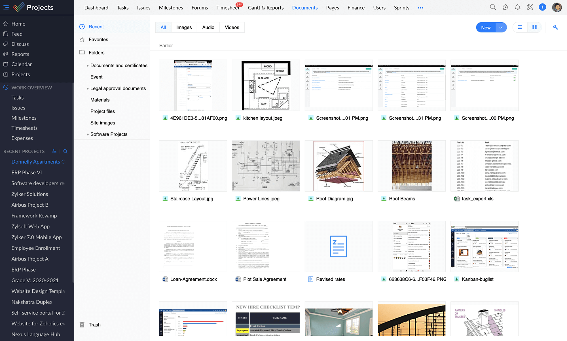Select the Videos filter tab

[x=232, y=27]
